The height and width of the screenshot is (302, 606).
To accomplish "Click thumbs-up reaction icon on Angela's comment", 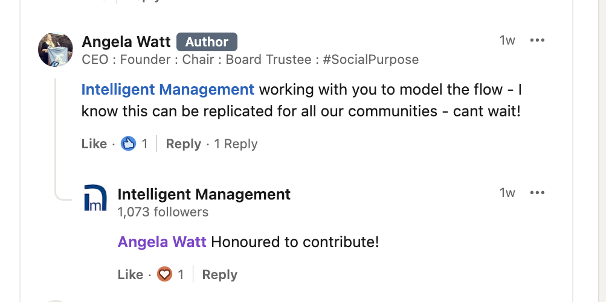I will click(128, 144).
